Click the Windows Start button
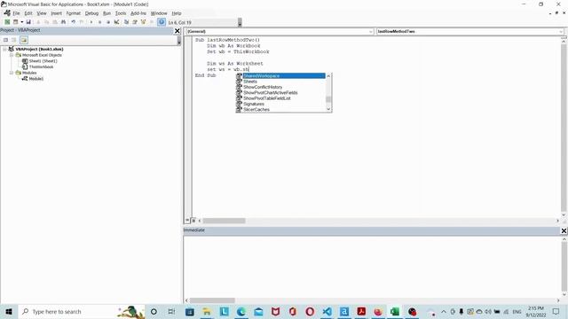568x319 pixels. 9,311
